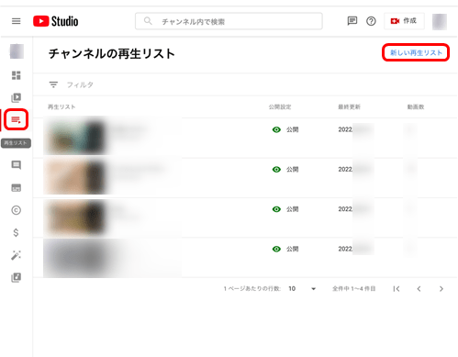Viewport: 458px width, 357px height.
Task: Click the フィルタ filter input
Action: pyautogui.click(x=80, y=84)
